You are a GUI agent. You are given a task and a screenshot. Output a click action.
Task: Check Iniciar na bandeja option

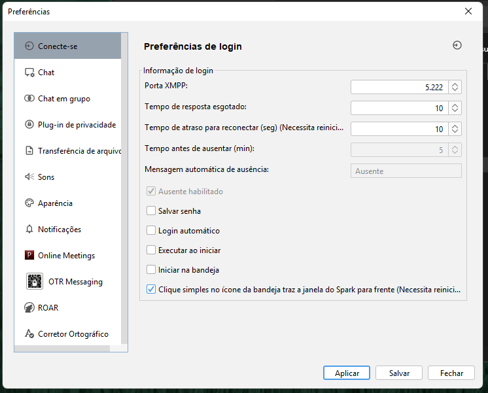coord(151,269)
